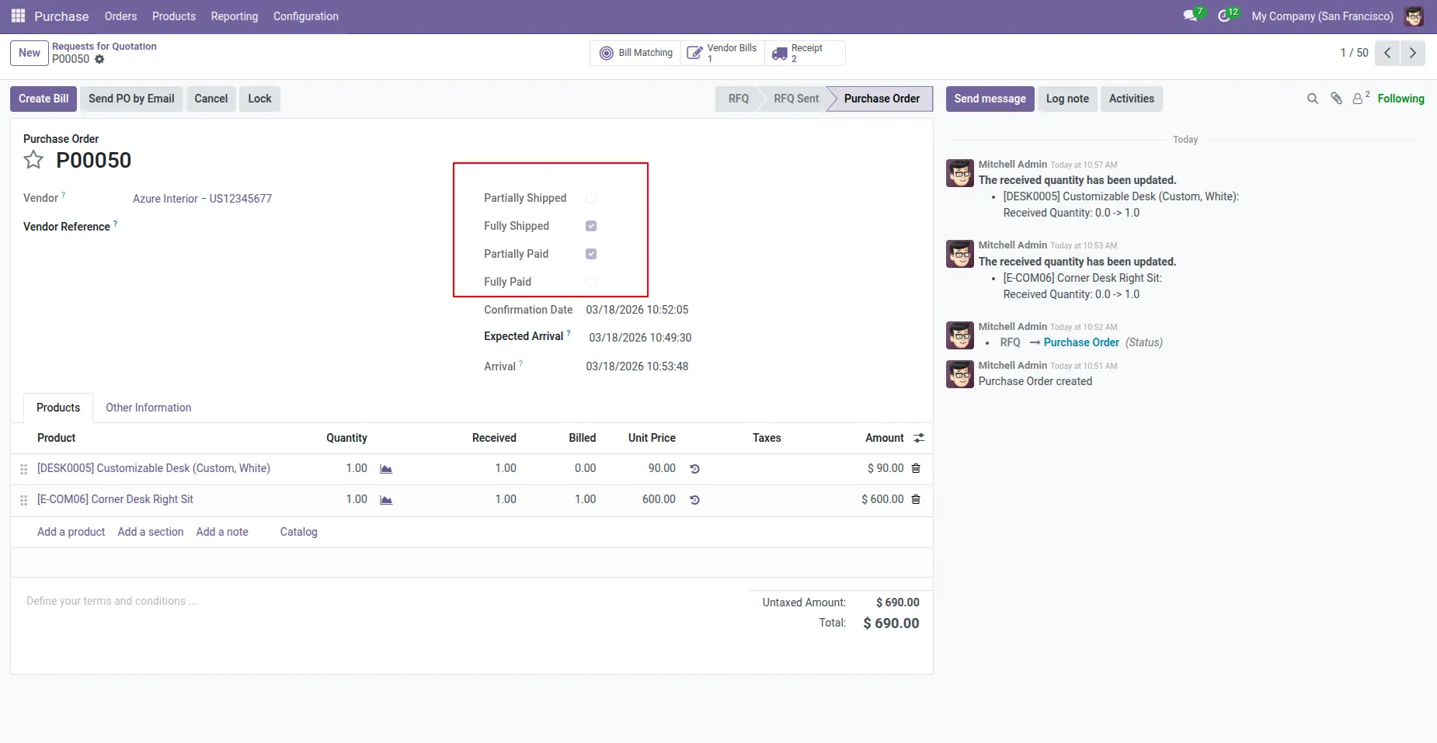Click the gear icon next to P00050
The image size is (1437, 743).
coord(99,59)
